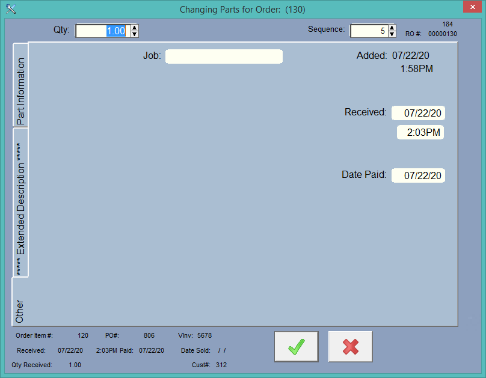Click the red X cancel button
Image resolution: width=486 pixels, height=378 pixels.
point(350,347)
